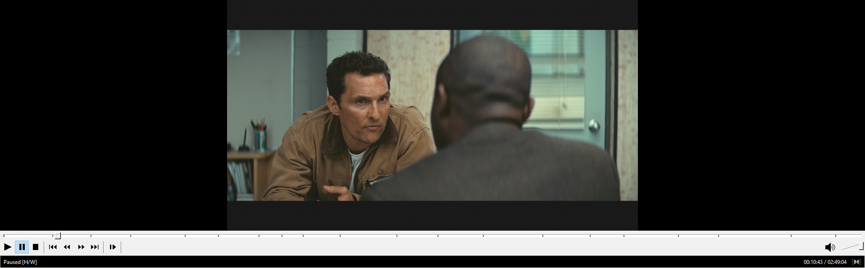Stop the video with the Stop button
The width and height of the screenshot is (865, 268).
[36, 247]
